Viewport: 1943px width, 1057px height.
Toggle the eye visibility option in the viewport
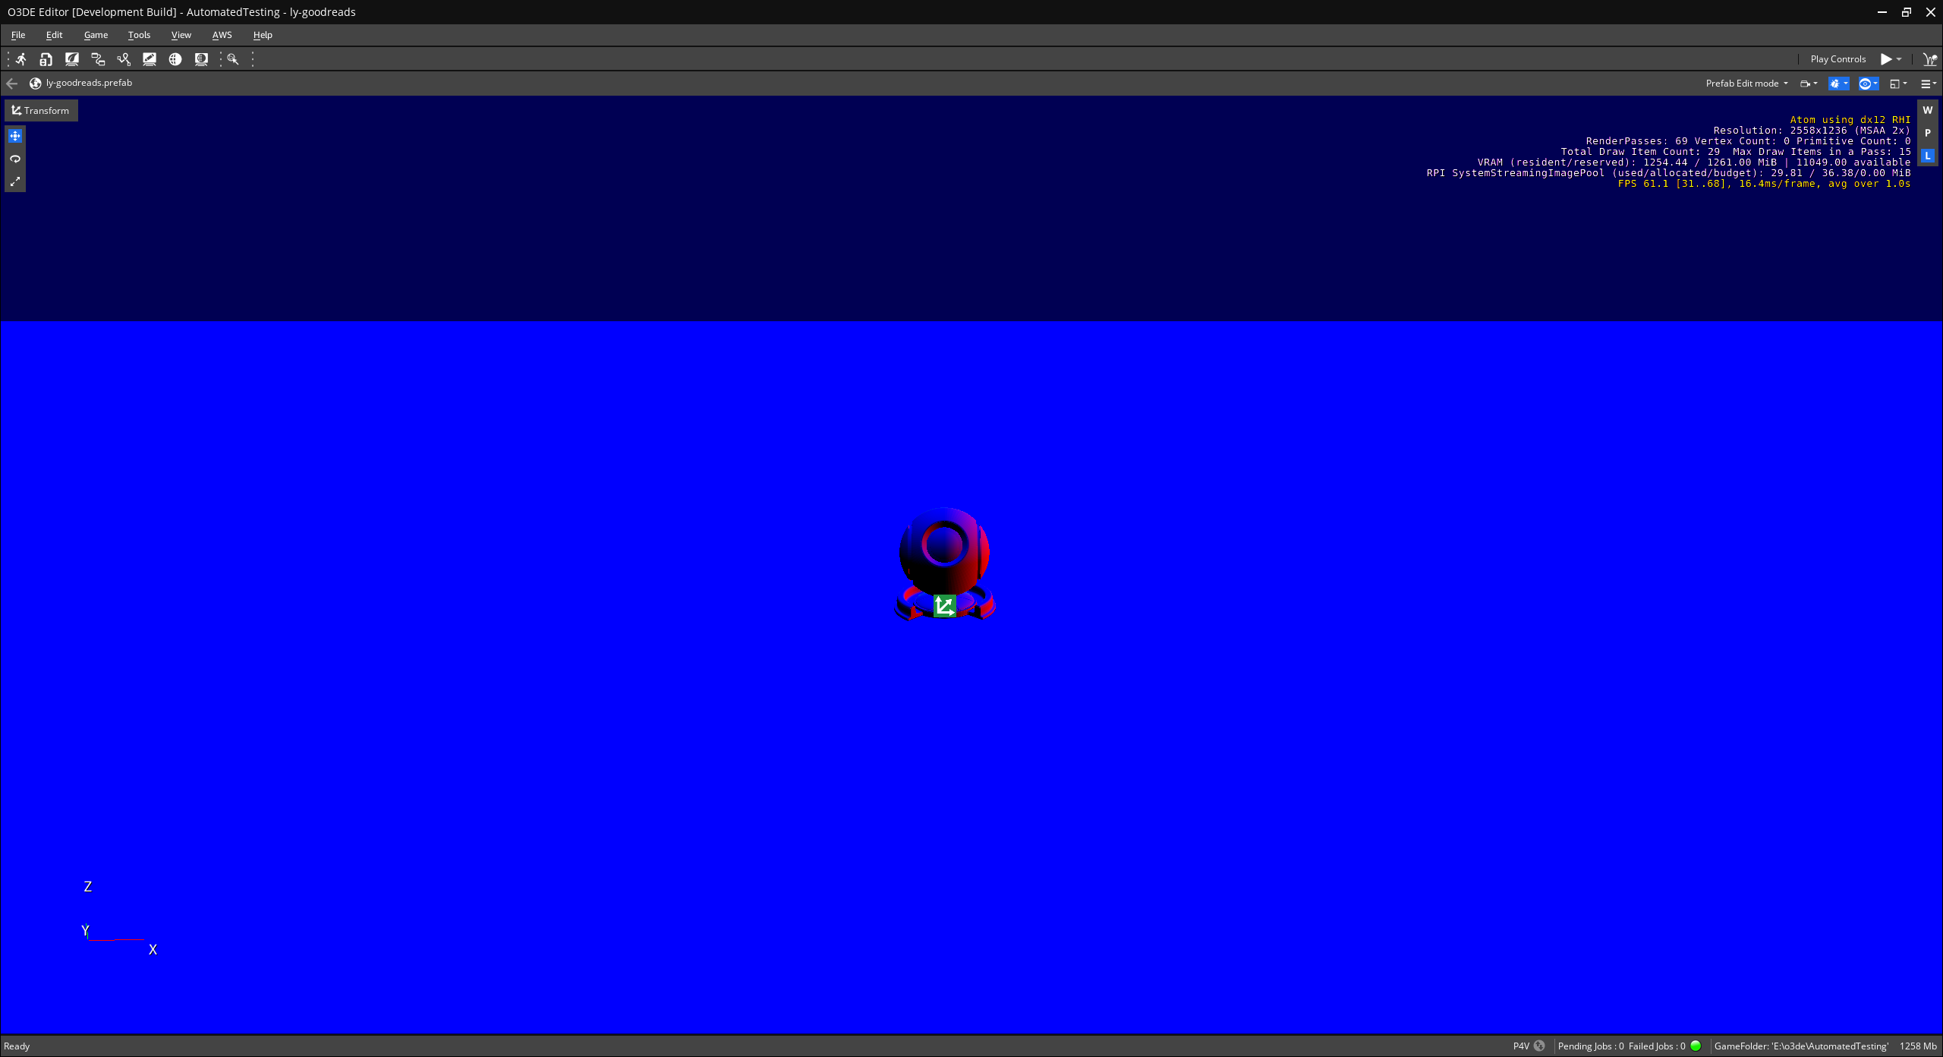coord(1864,84)
